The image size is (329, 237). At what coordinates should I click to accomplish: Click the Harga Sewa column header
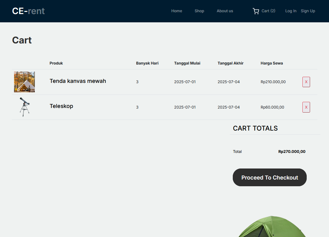click(272, 63)
